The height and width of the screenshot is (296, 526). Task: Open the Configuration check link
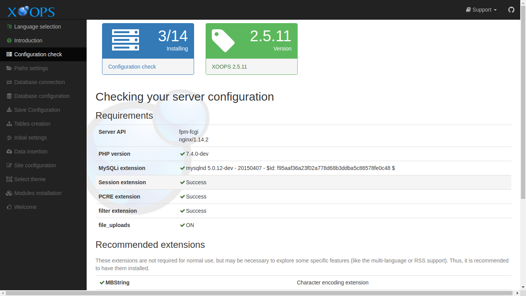pos(132,67)
